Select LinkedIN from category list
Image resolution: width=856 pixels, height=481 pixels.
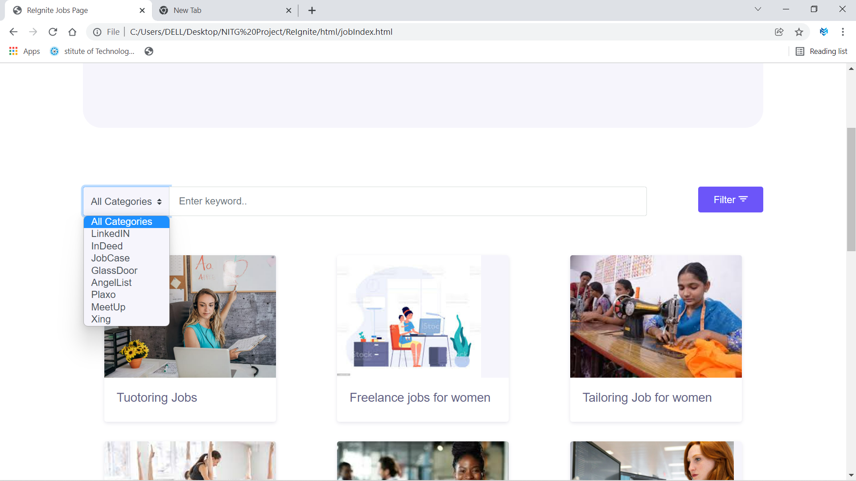110,234
